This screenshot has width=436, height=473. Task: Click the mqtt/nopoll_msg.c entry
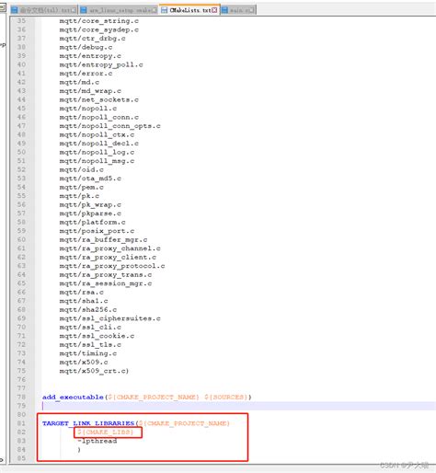pos(97,161)
